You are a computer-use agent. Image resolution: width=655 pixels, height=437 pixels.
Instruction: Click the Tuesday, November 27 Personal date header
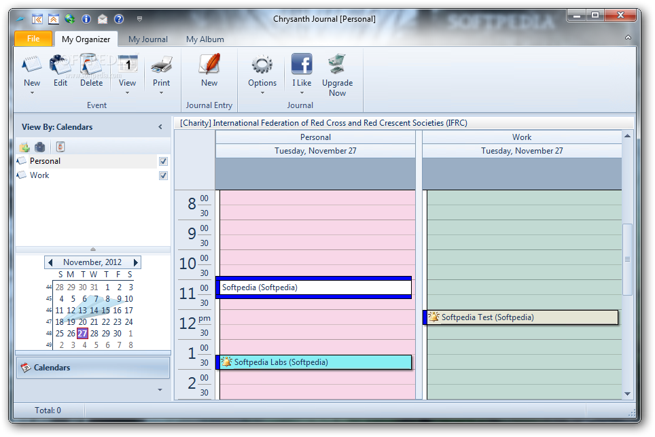pyautogui.click(x=315, y=151)
